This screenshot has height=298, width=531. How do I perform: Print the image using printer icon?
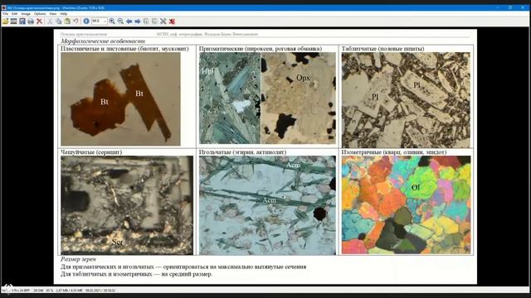(31, 22)
